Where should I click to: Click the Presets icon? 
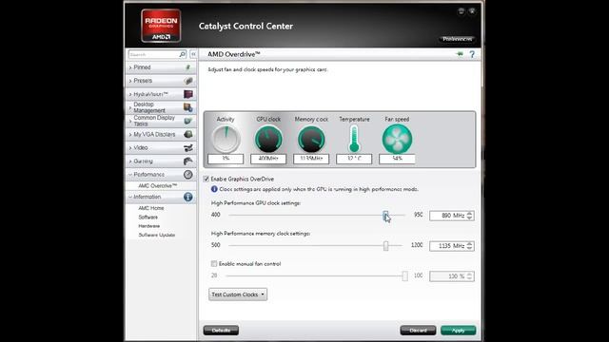pos(188,81)
